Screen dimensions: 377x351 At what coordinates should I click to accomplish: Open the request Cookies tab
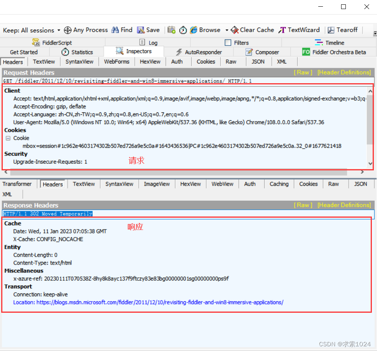point(206,62)
